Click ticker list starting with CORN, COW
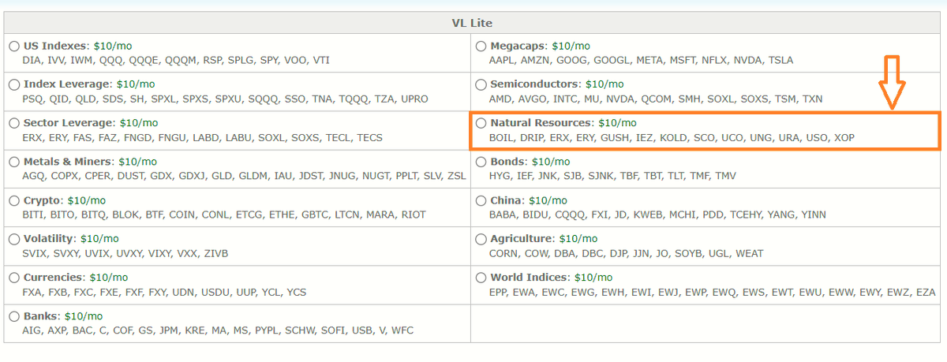947x362 pixels. pyautogui.click(x=627, y=253)
